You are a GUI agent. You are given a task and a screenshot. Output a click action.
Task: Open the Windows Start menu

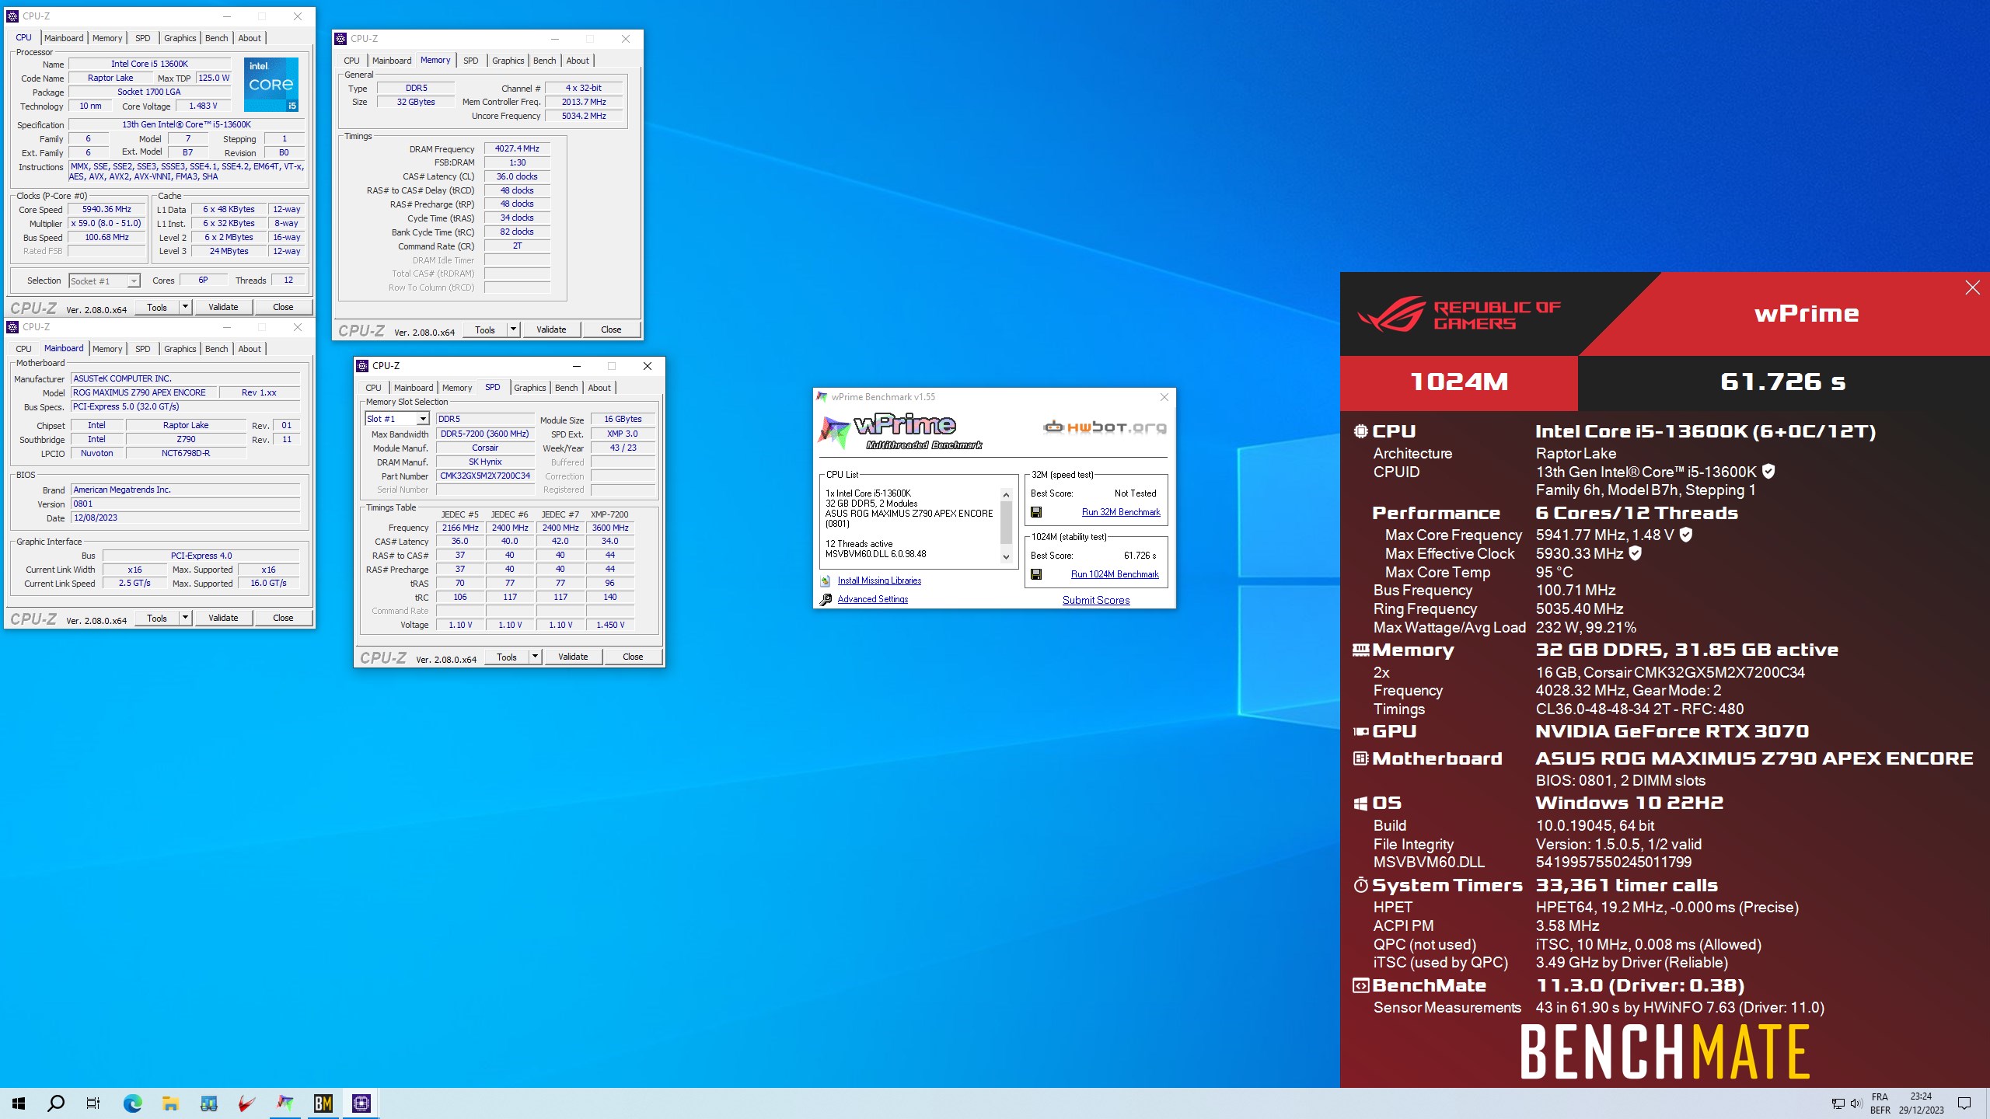pos(19,1103)
